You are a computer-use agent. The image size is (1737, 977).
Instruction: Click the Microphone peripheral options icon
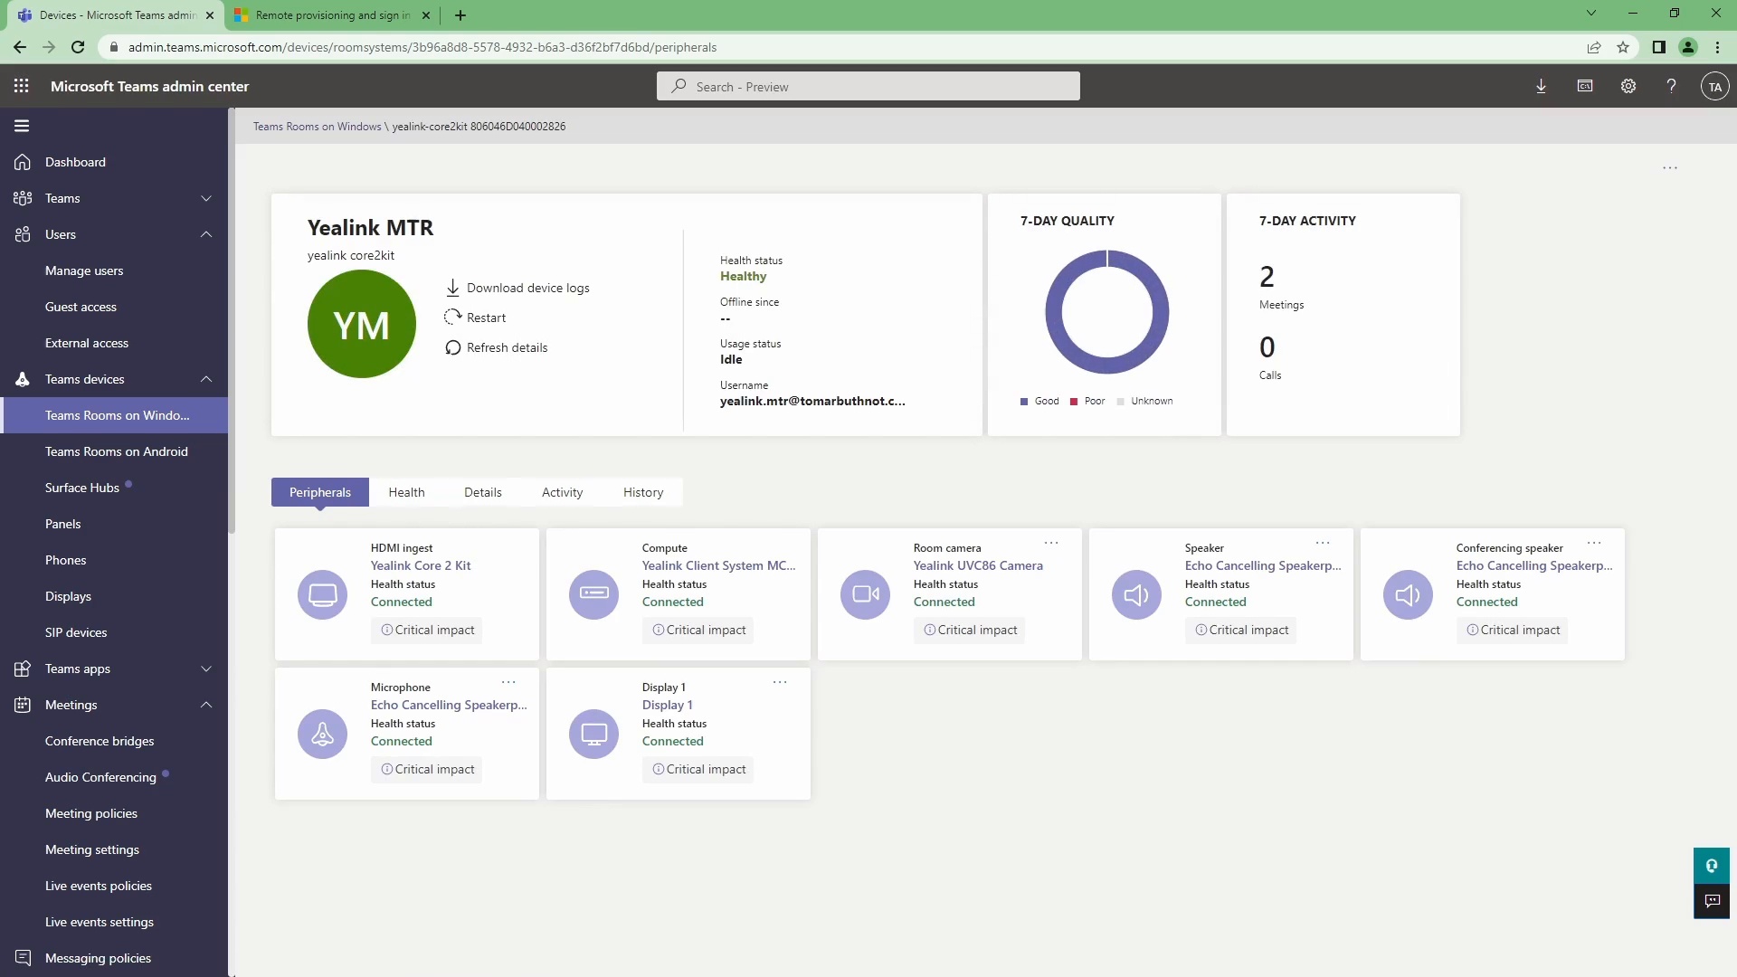(x=508, y=681)
